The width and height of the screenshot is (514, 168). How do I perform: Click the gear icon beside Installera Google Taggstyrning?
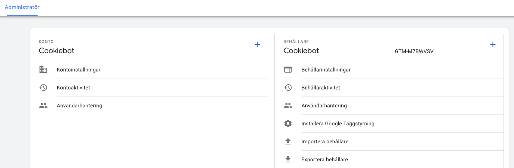coord(288,123)
